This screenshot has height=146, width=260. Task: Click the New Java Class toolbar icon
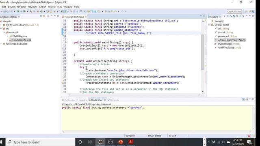tap(41, 11)
